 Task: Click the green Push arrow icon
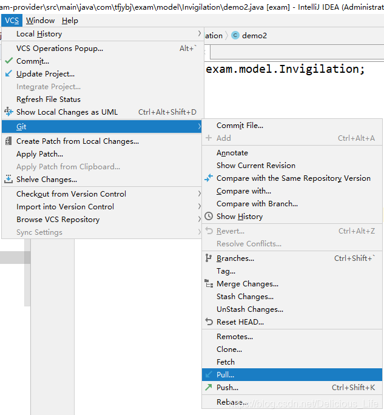click(x=209, y=387)
